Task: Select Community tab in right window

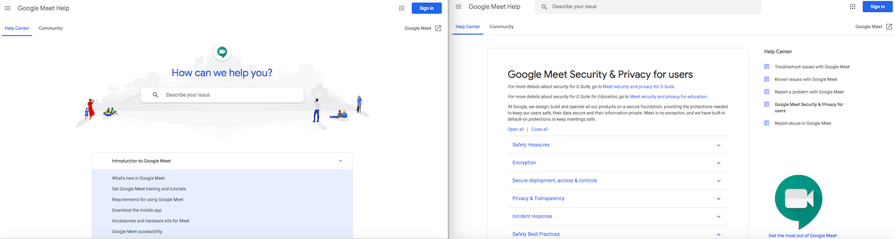Action: pyautogui.click(x=501, y=27)
